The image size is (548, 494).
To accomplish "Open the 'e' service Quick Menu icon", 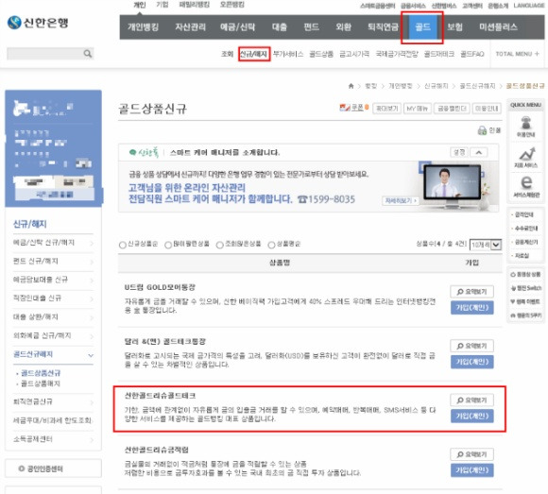I will click(x=526, y=182).
